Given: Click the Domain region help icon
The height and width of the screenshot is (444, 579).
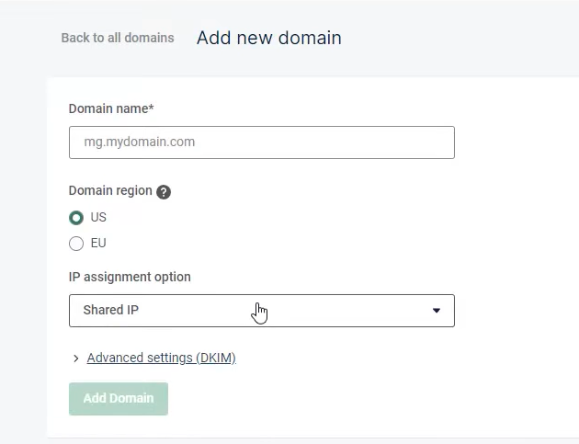Looking at the screenshot, I should [x=164, y=192].
